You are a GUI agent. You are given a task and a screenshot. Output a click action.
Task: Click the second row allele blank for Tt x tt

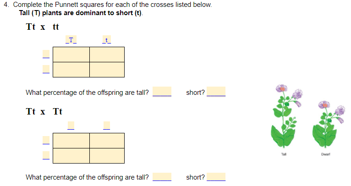[46, 69]
